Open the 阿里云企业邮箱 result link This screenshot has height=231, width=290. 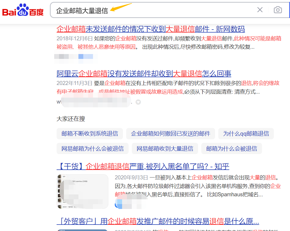point(144,74)
